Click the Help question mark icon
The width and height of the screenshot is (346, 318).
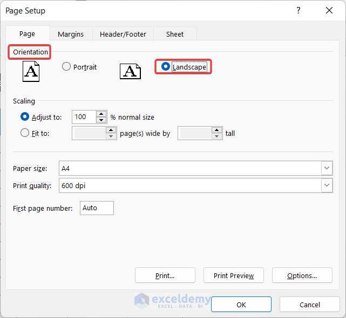(298, 11)
